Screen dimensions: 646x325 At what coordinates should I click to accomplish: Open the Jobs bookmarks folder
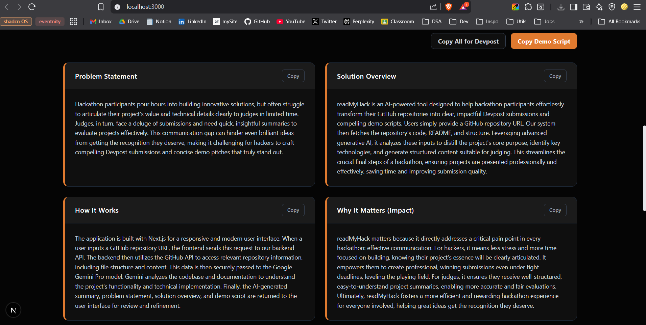(544, 22)
